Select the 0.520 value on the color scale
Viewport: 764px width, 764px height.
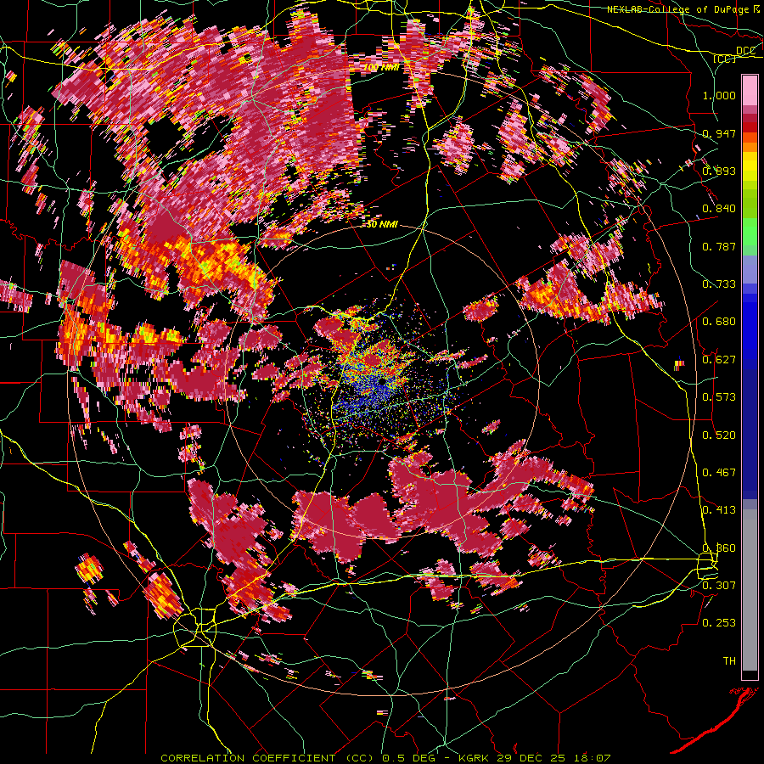719,435
